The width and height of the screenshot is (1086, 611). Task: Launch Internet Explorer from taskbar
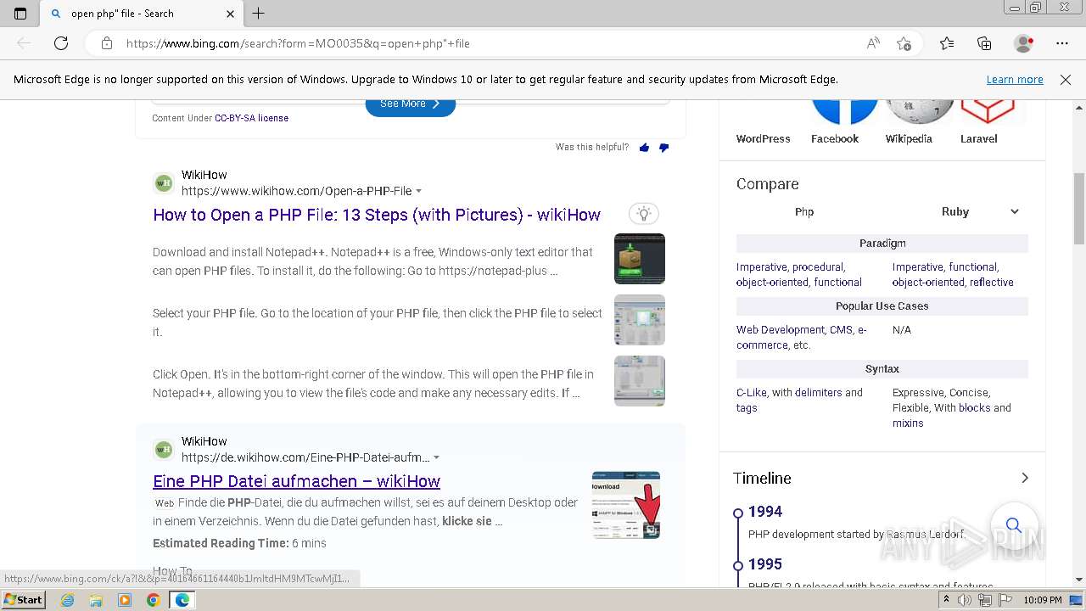pyautogui.click(x=68, y=600)
